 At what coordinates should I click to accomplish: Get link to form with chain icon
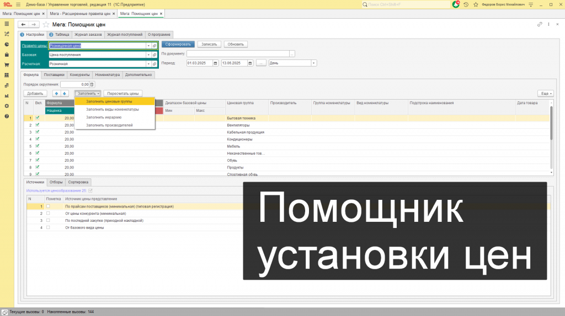540,24
